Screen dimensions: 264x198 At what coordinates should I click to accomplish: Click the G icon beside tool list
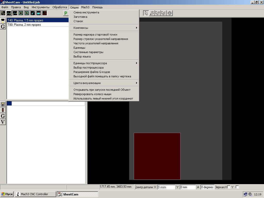tap(3, 27)
